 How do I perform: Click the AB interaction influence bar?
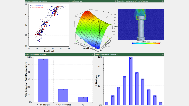83,100
